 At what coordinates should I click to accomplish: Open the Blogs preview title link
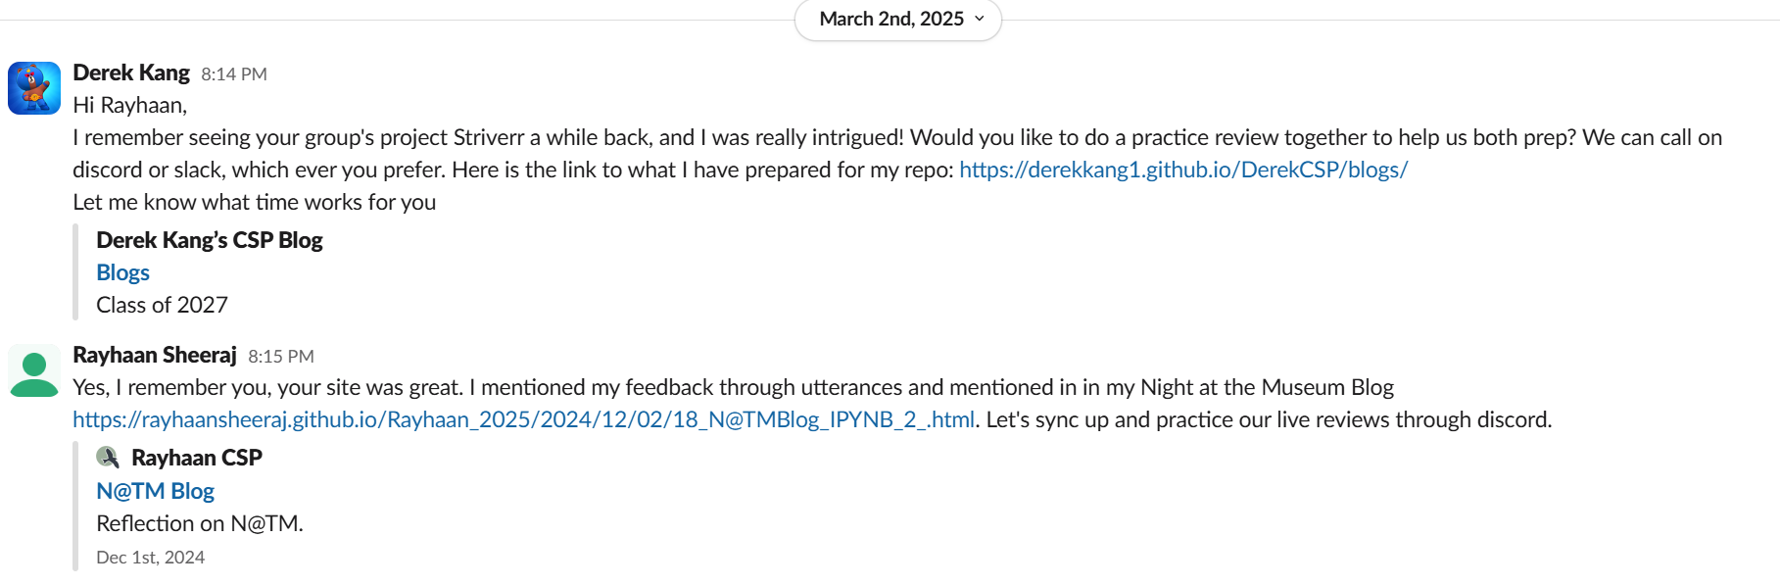[x=122, y=272]
